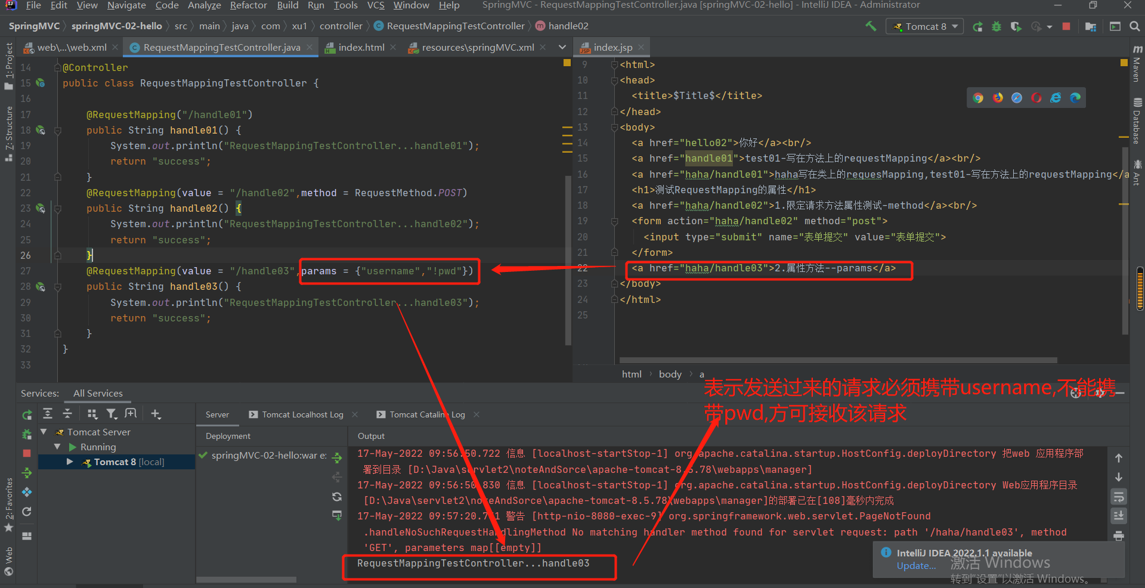Open Run Anything icon in toolbar
Image resolution: width=1145 pixels, height=588 pixels.
1115,26
